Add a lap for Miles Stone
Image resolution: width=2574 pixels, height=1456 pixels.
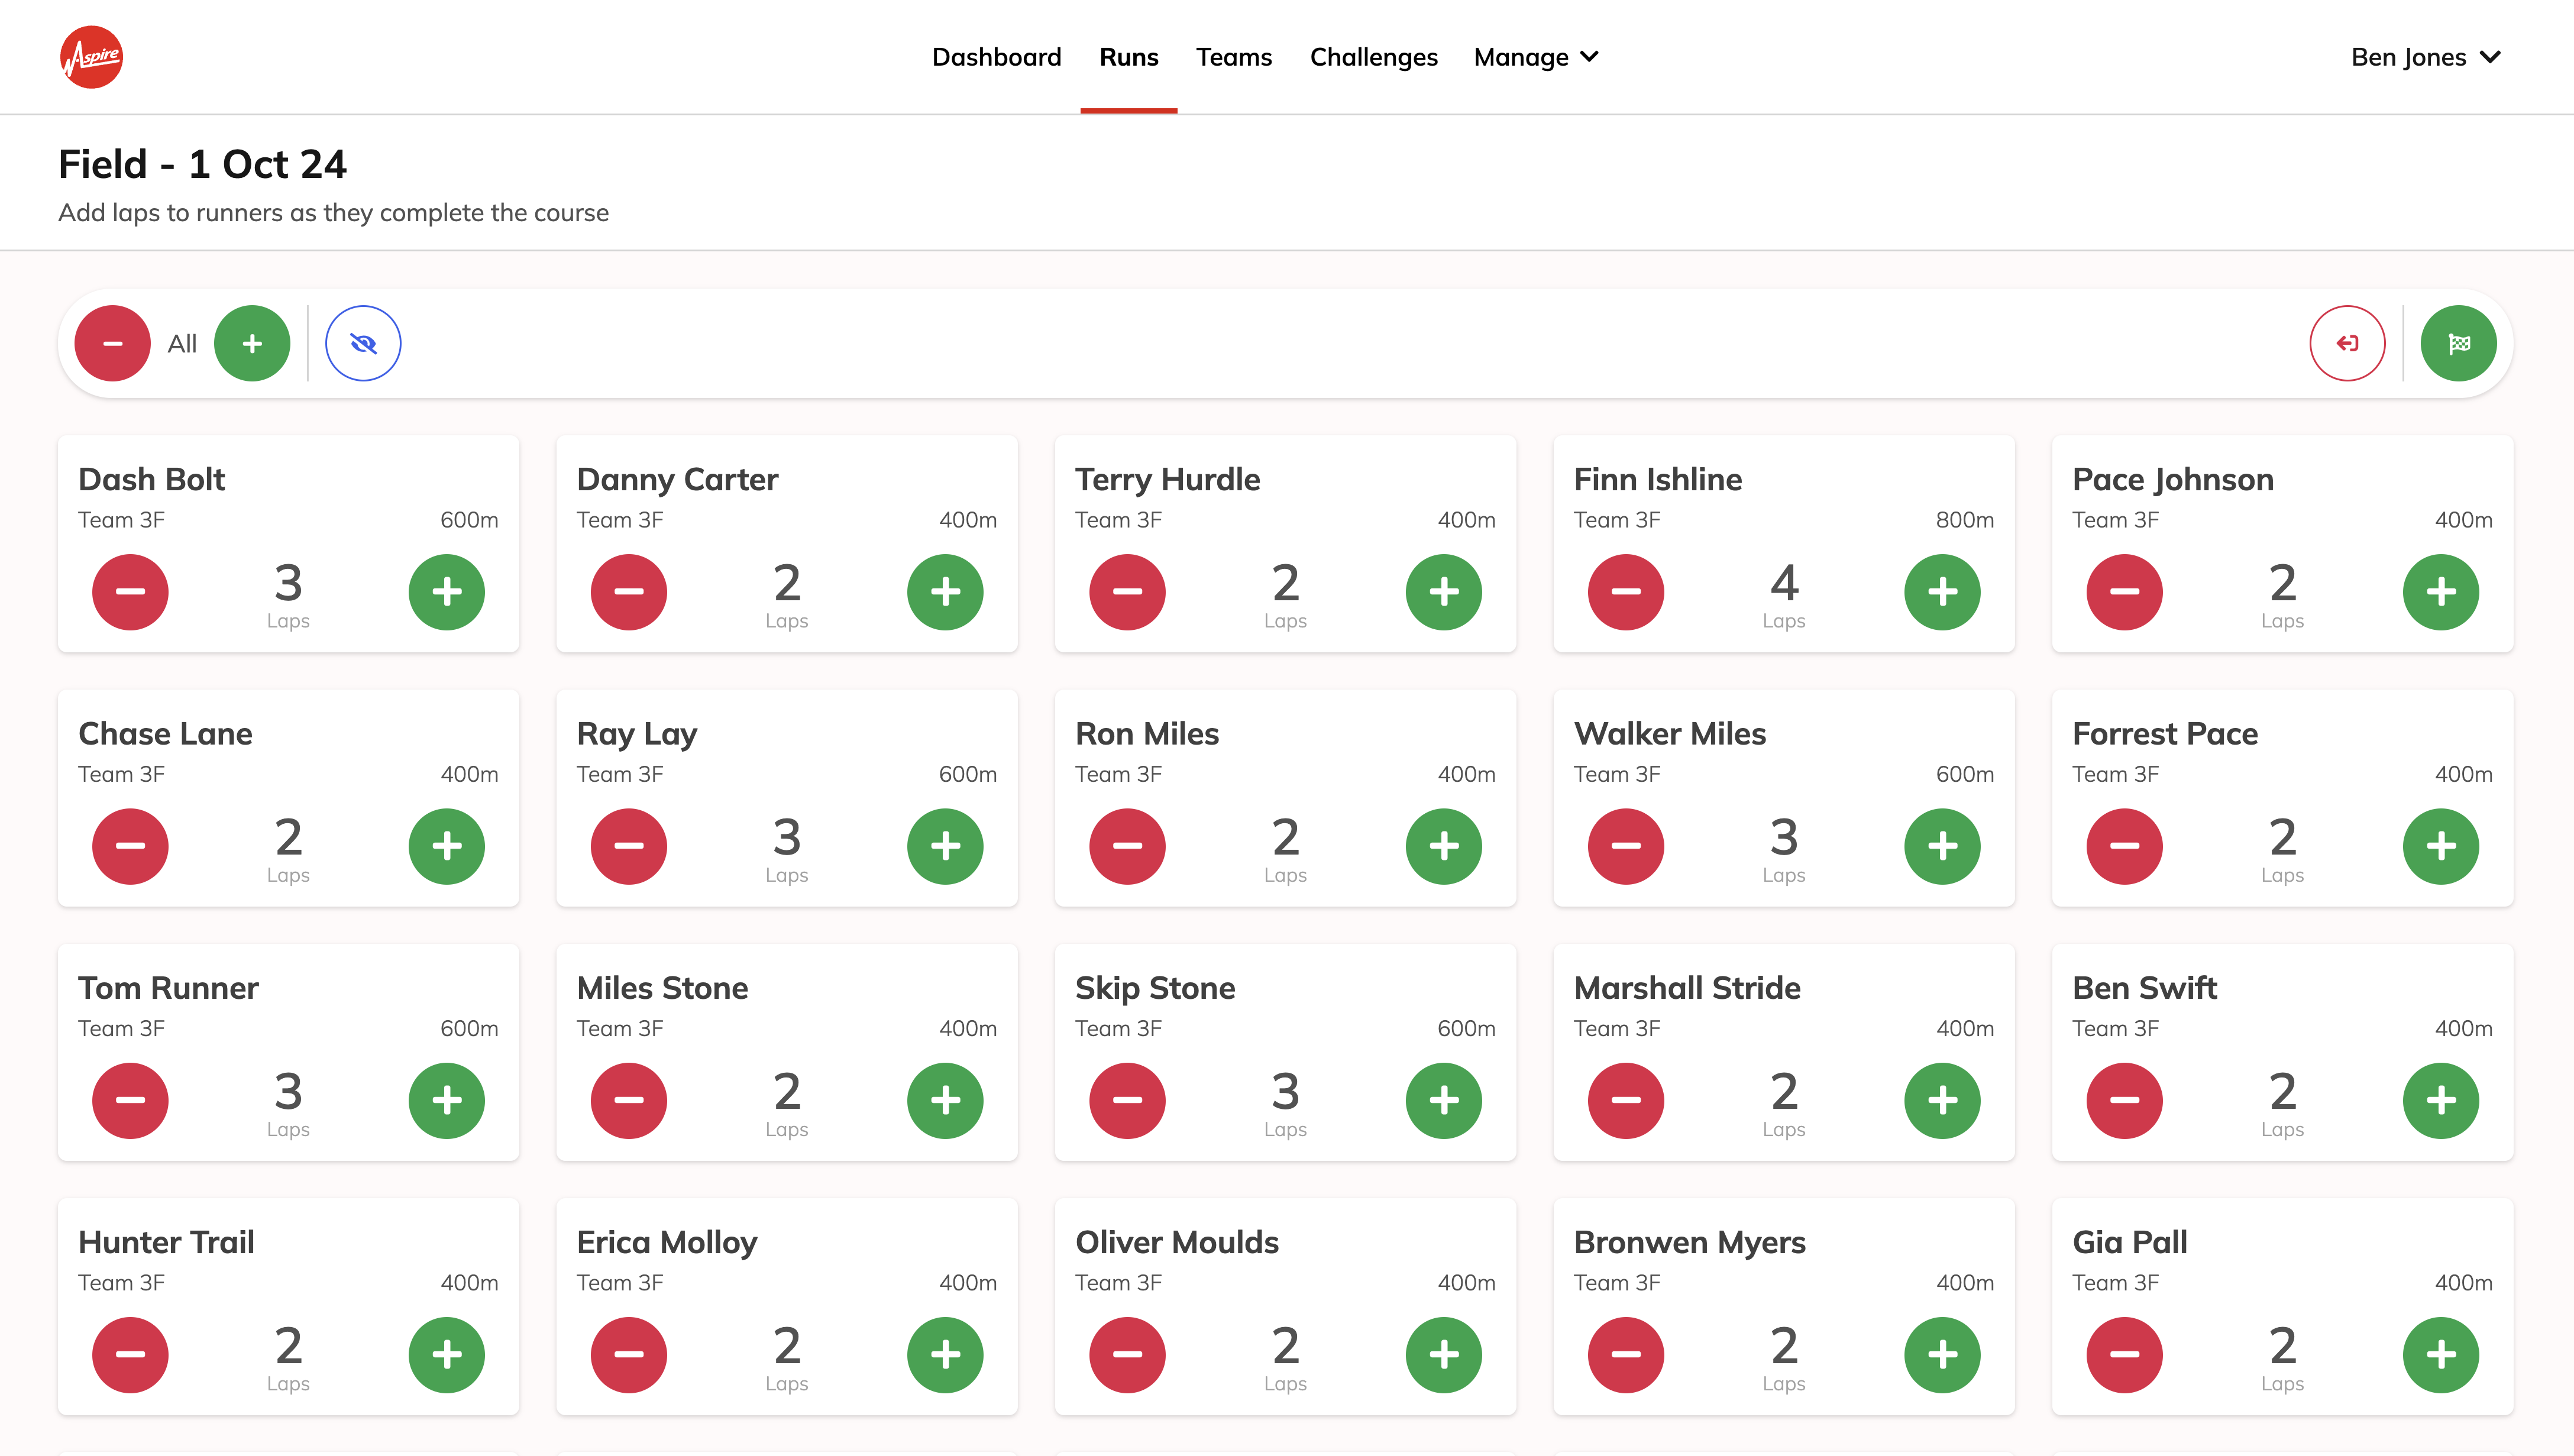point(945,1100)
